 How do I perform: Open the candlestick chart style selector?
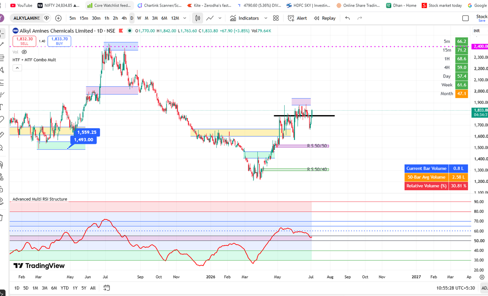click(198, 18)
